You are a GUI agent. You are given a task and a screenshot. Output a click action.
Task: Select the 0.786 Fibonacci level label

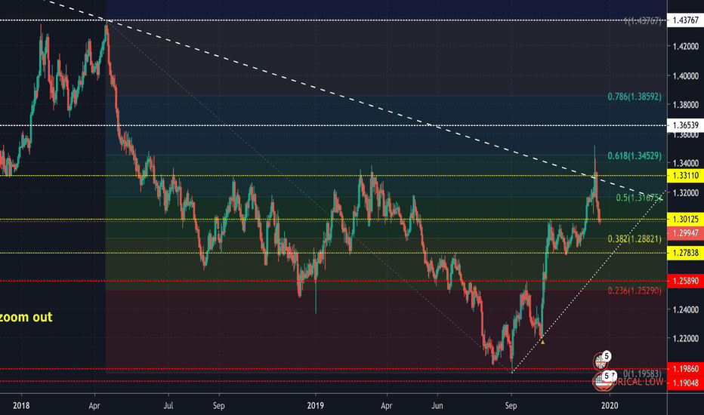(634, 97)
